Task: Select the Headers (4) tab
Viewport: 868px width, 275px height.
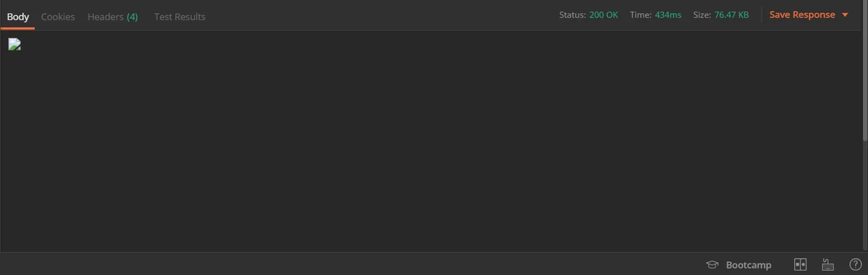Action: [x=113, y=16]
